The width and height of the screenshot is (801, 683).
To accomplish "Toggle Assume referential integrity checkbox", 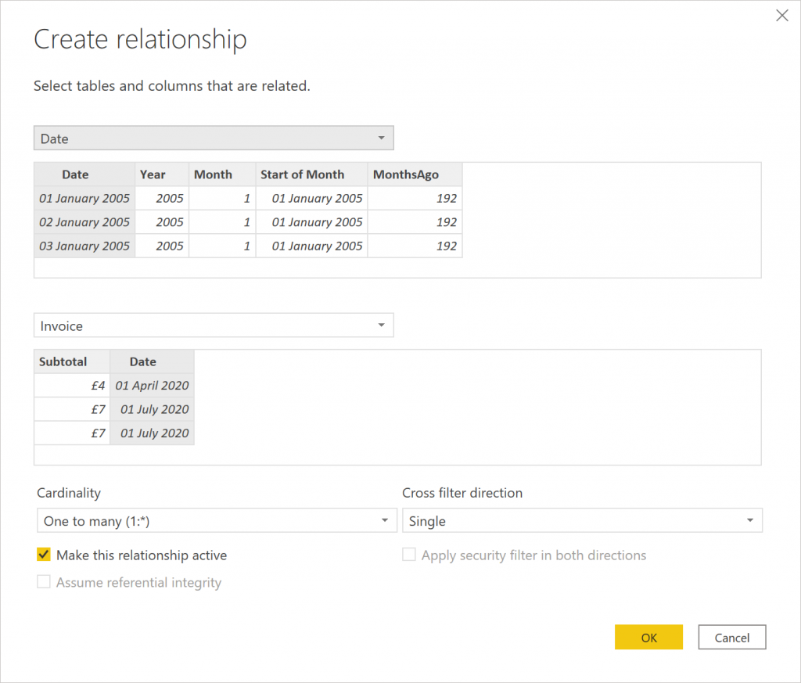I will (44, 582).
